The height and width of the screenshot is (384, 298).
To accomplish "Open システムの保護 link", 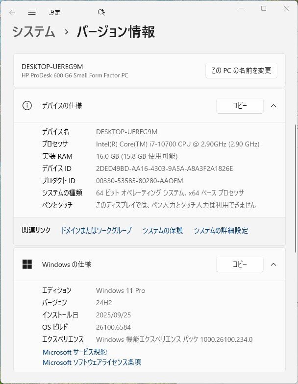I will pyautogui.click(x=163, y=230).
